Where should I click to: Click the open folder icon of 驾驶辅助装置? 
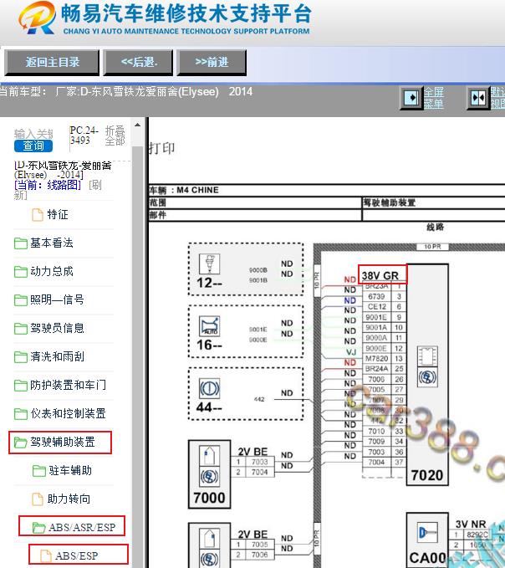coord(21,443)
